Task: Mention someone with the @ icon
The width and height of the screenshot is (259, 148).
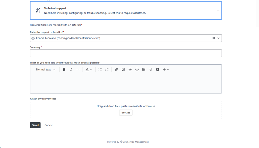Action: click(130, 70)
